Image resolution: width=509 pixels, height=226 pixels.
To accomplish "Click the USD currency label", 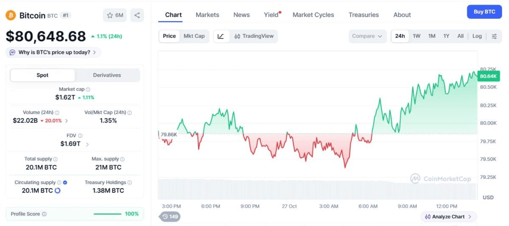I will pyautogui.click(x=488, y=198).
